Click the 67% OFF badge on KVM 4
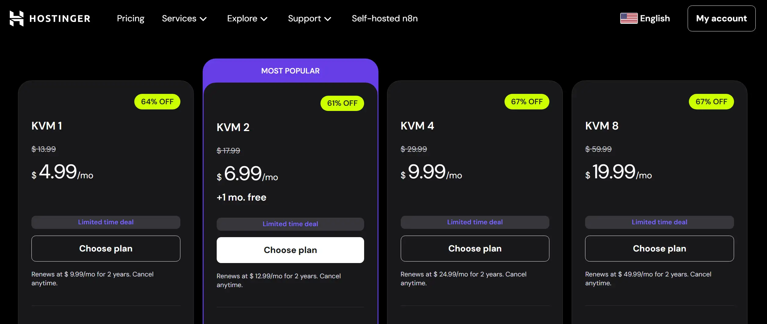Screen dimensions: 767x324 pos(526,102)
